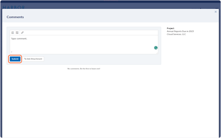Click the Add Attachment button
The image size is (221, 138).
coord(33,59)
